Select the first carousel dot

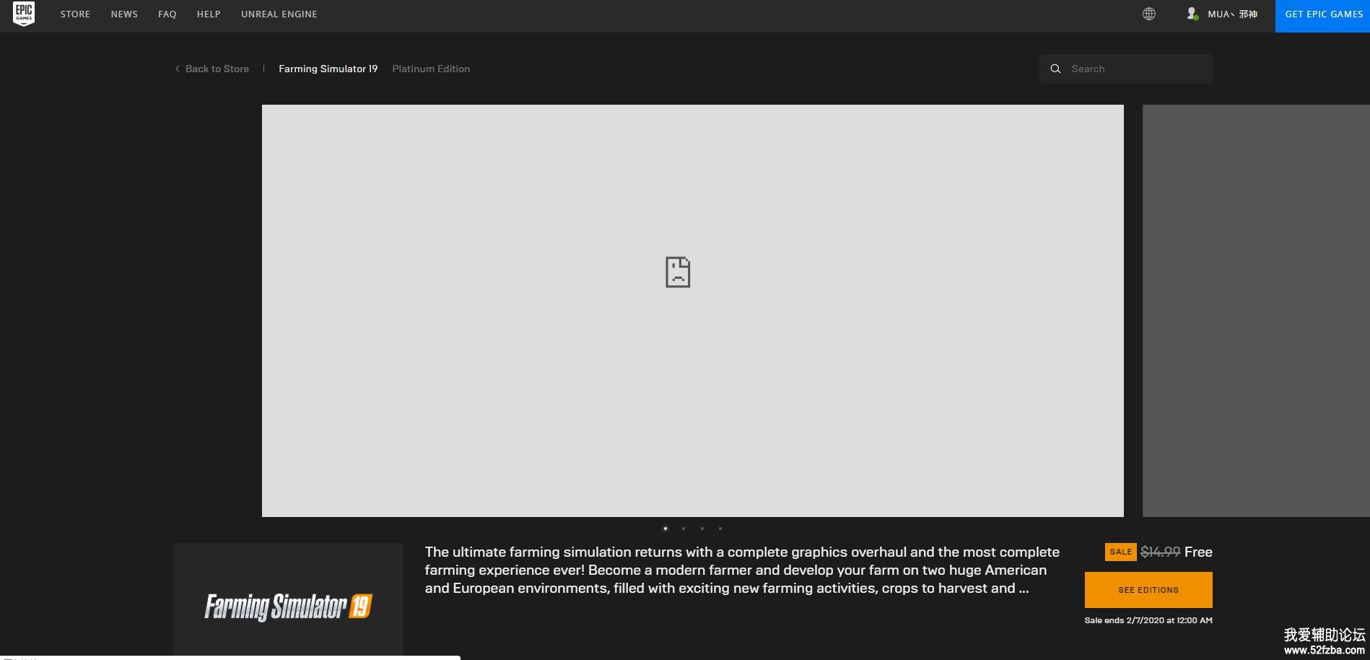[666, 529]
